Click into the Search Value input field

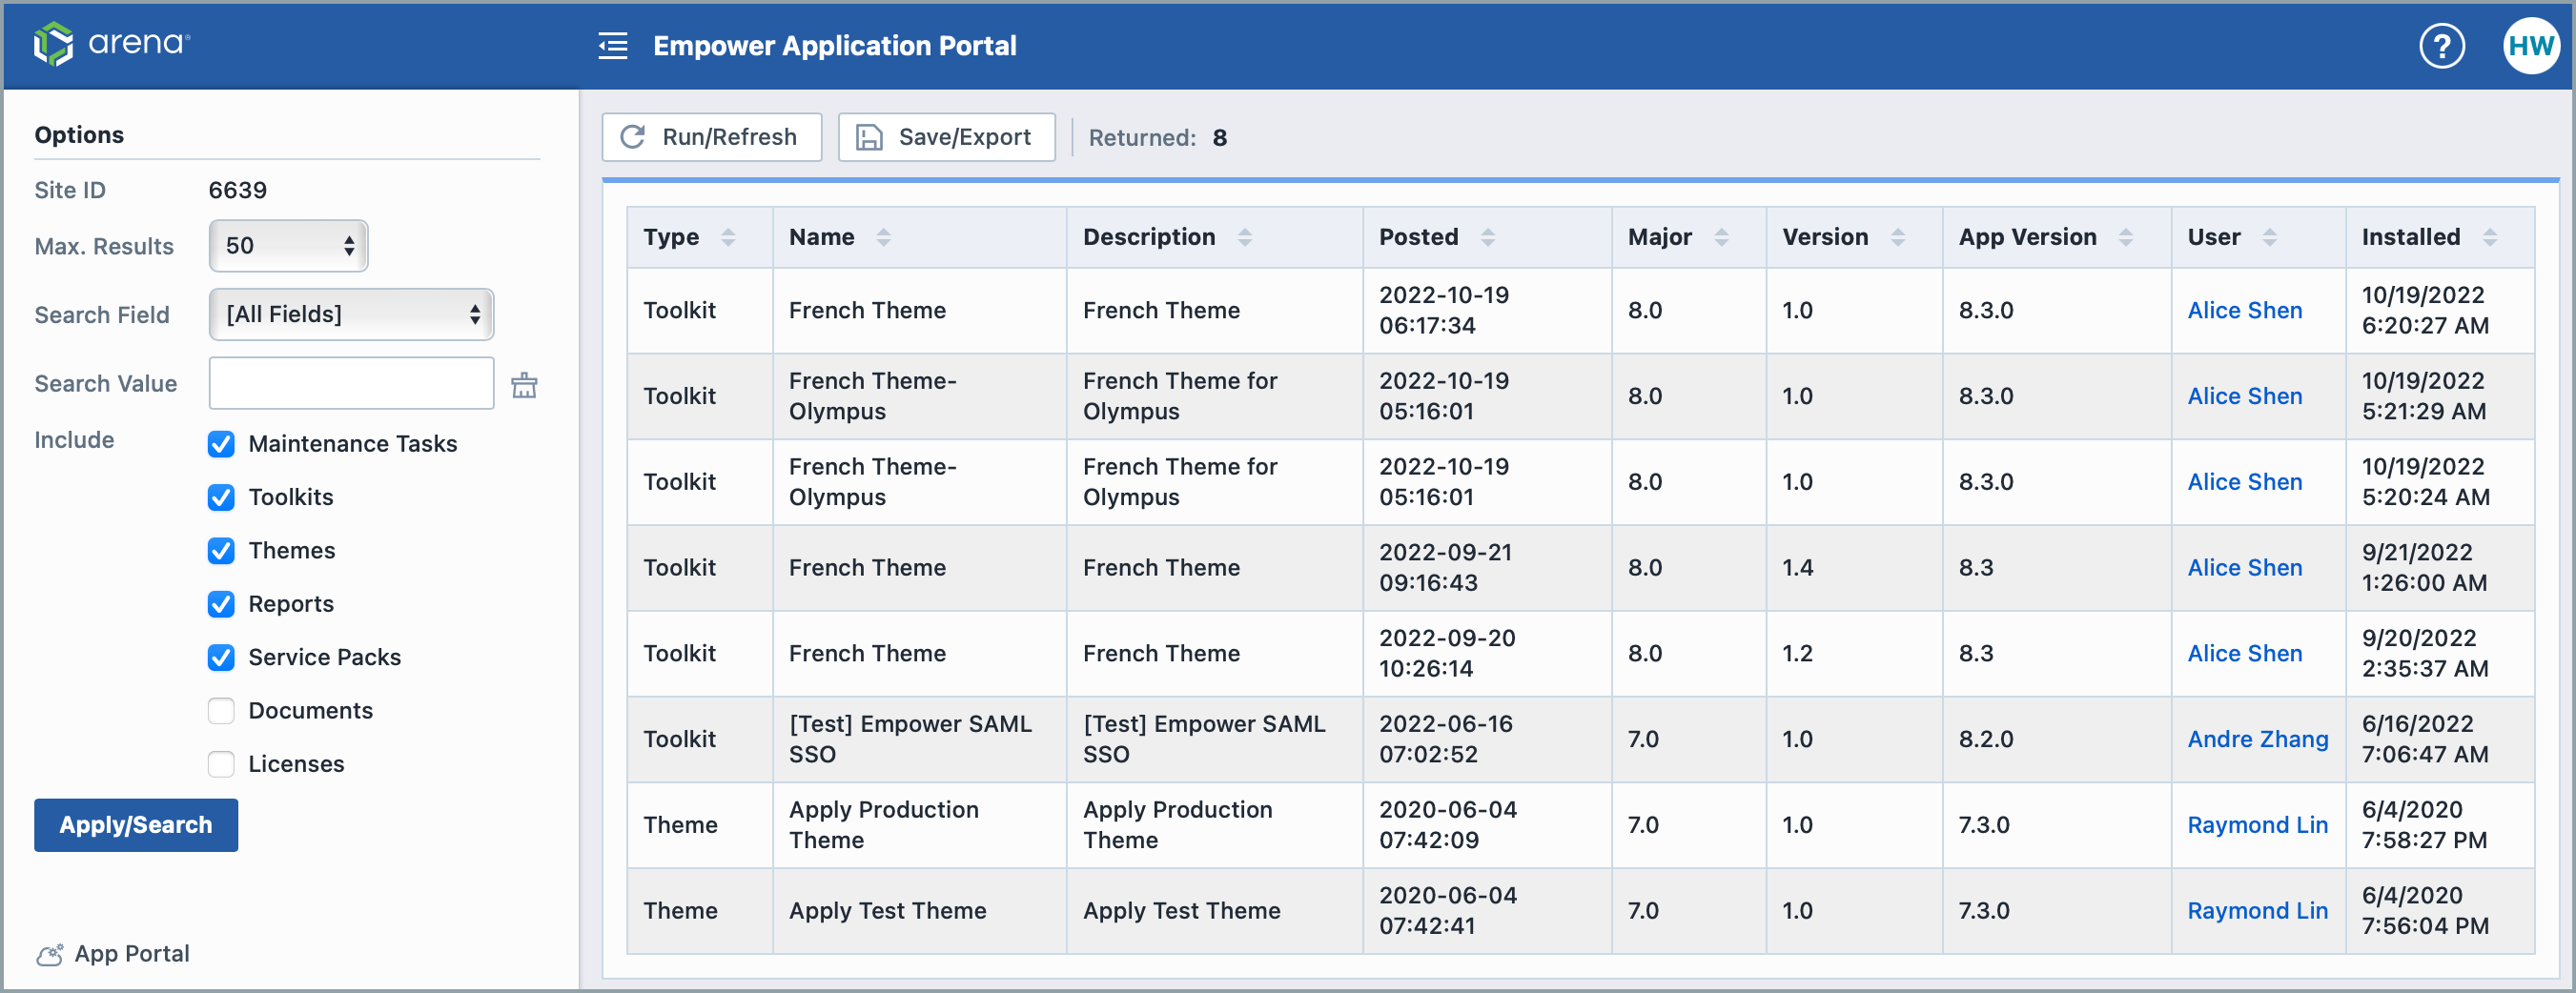(351, 383)
